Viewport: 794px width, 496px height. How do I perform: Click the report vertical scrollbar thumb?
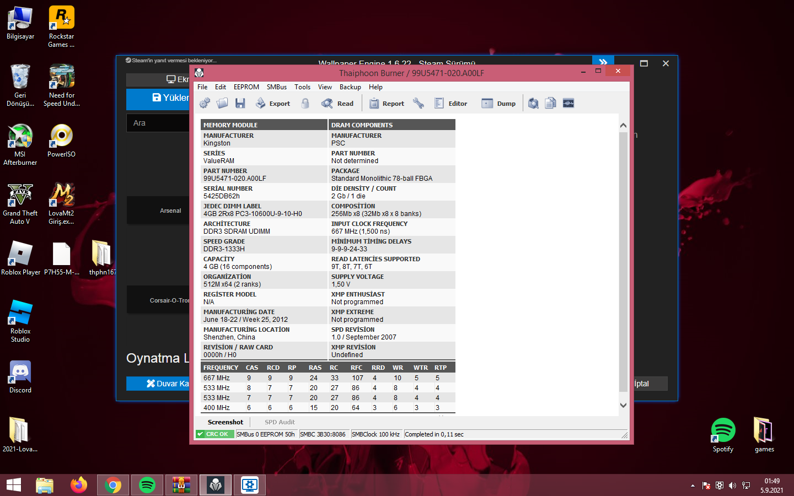click(623, 262)
